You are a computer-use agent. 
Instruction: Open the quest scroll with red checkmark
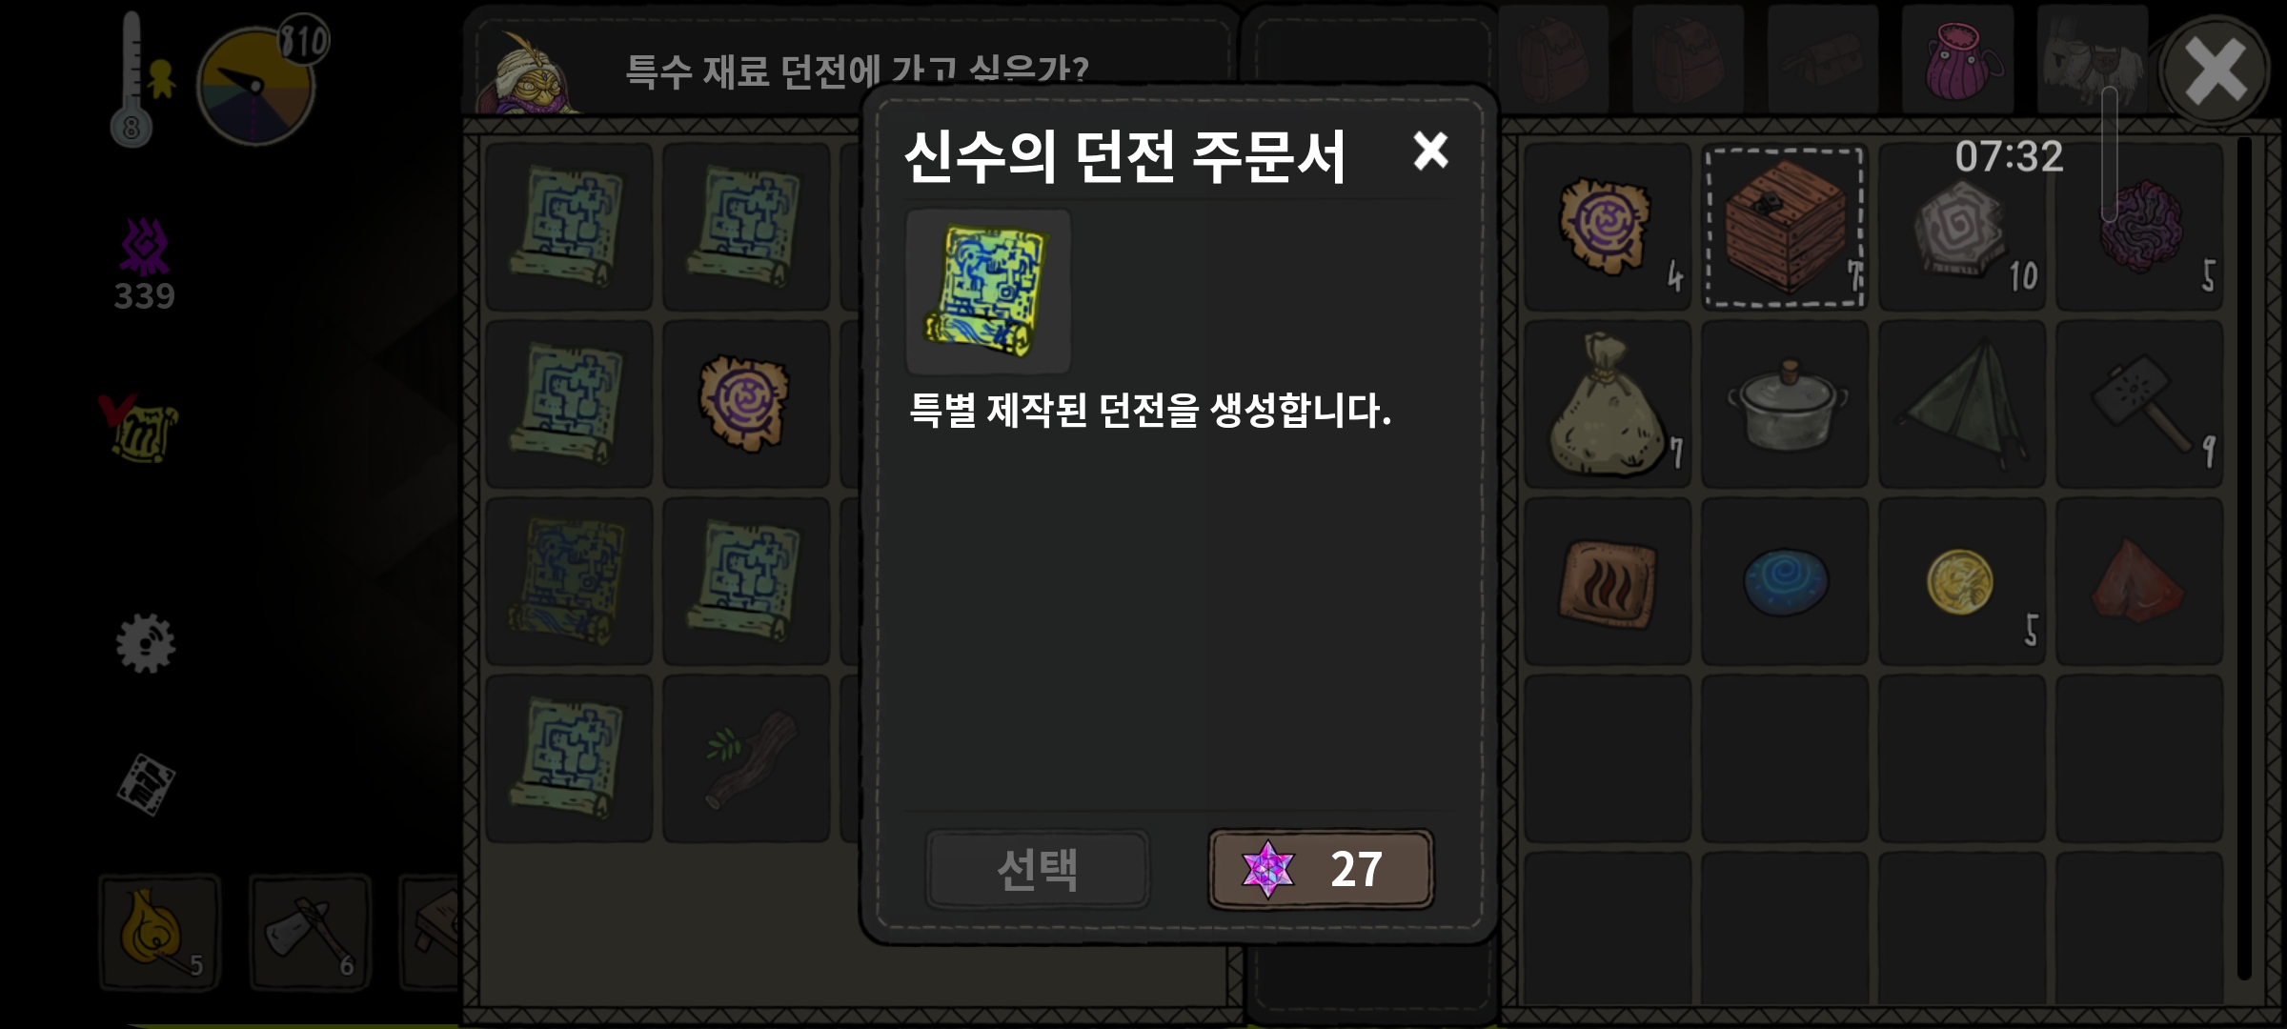click(x=139, y=429)
